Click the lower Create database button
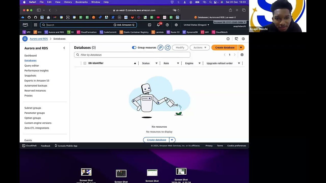The height and width of the screenshot is (183, 326). (x=156, y=140)
